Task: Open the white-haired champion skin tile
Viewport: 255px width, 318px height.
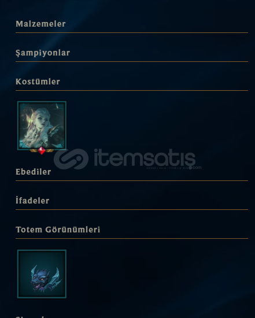Action: [42, 125]
